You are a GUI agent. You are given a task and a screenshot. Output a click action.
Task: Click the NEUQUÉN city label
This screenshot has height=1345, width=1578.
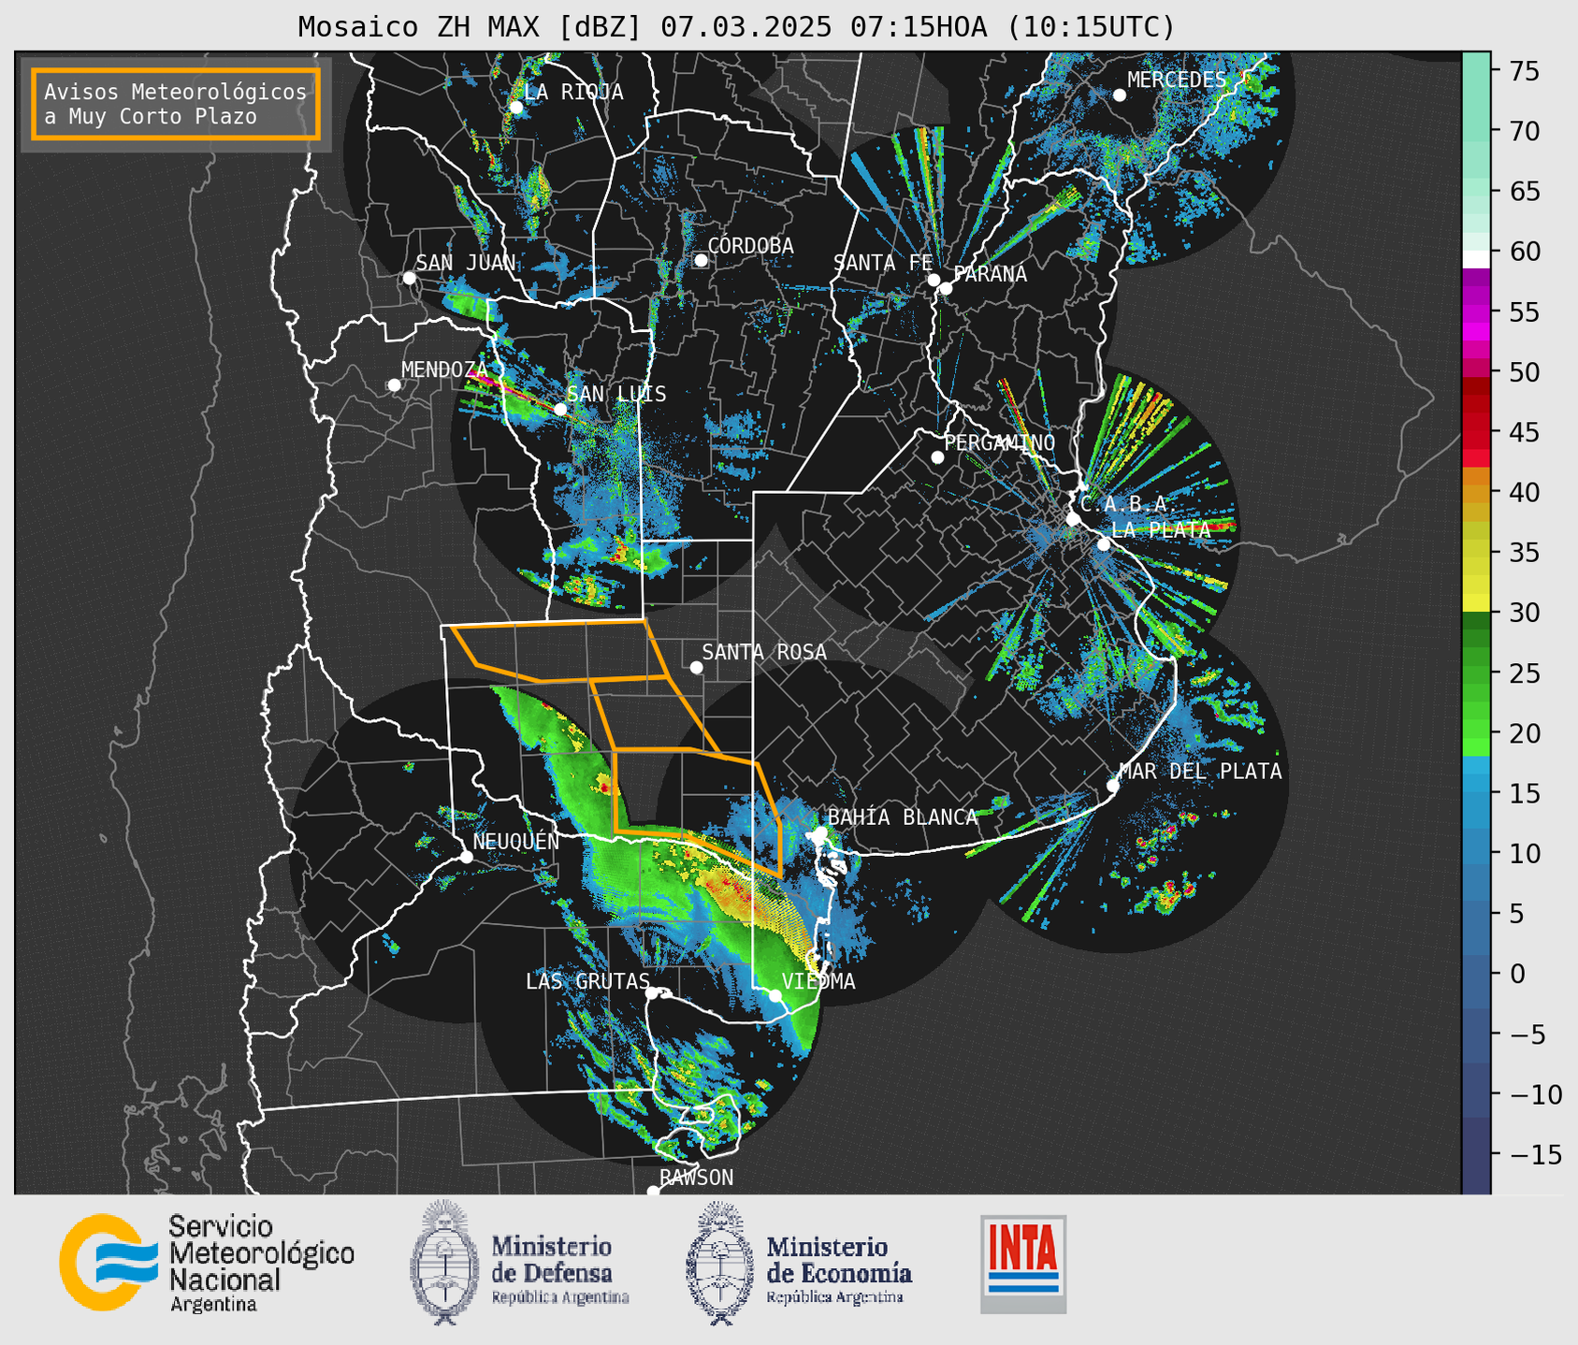coord(515,841)
